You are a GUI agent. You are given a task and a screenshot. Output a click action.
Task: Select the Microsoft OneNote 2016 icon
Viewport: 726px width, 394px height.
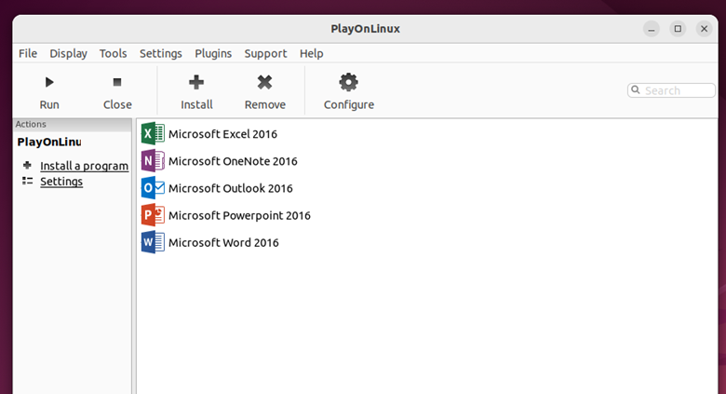(x=153, y=161)
